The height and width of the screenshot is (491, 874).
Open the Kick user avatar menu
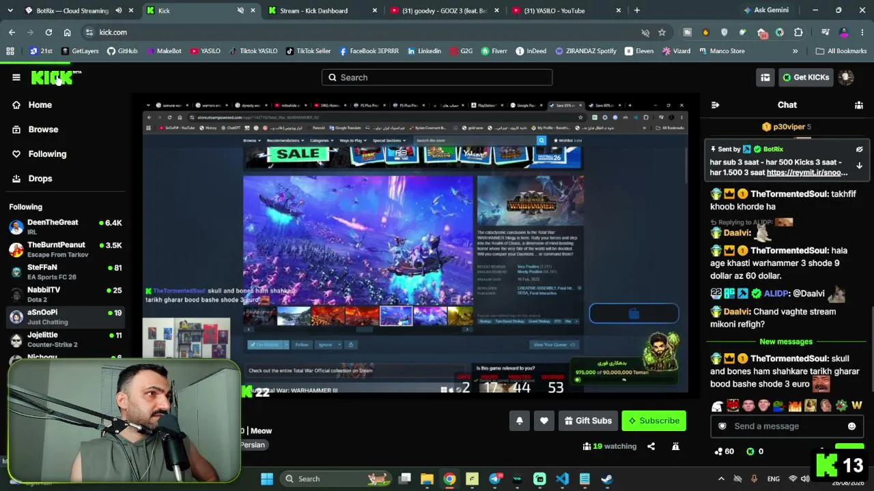(x=846, y=77)
